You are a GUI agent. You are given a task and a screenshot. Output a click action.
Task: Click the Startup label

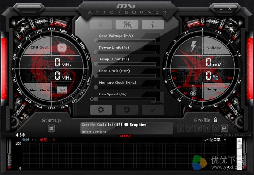tap(52, 121)
